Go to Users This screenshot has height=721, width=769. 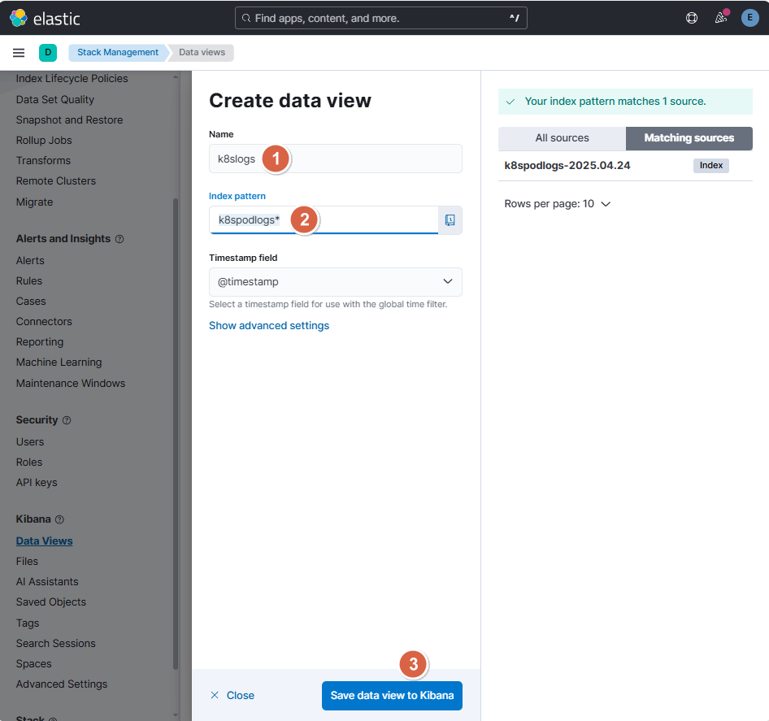coord(30,442)
